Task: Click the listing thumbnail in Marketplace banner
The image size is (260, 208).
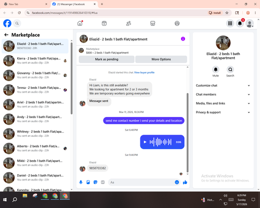Action: click(81, 50)
